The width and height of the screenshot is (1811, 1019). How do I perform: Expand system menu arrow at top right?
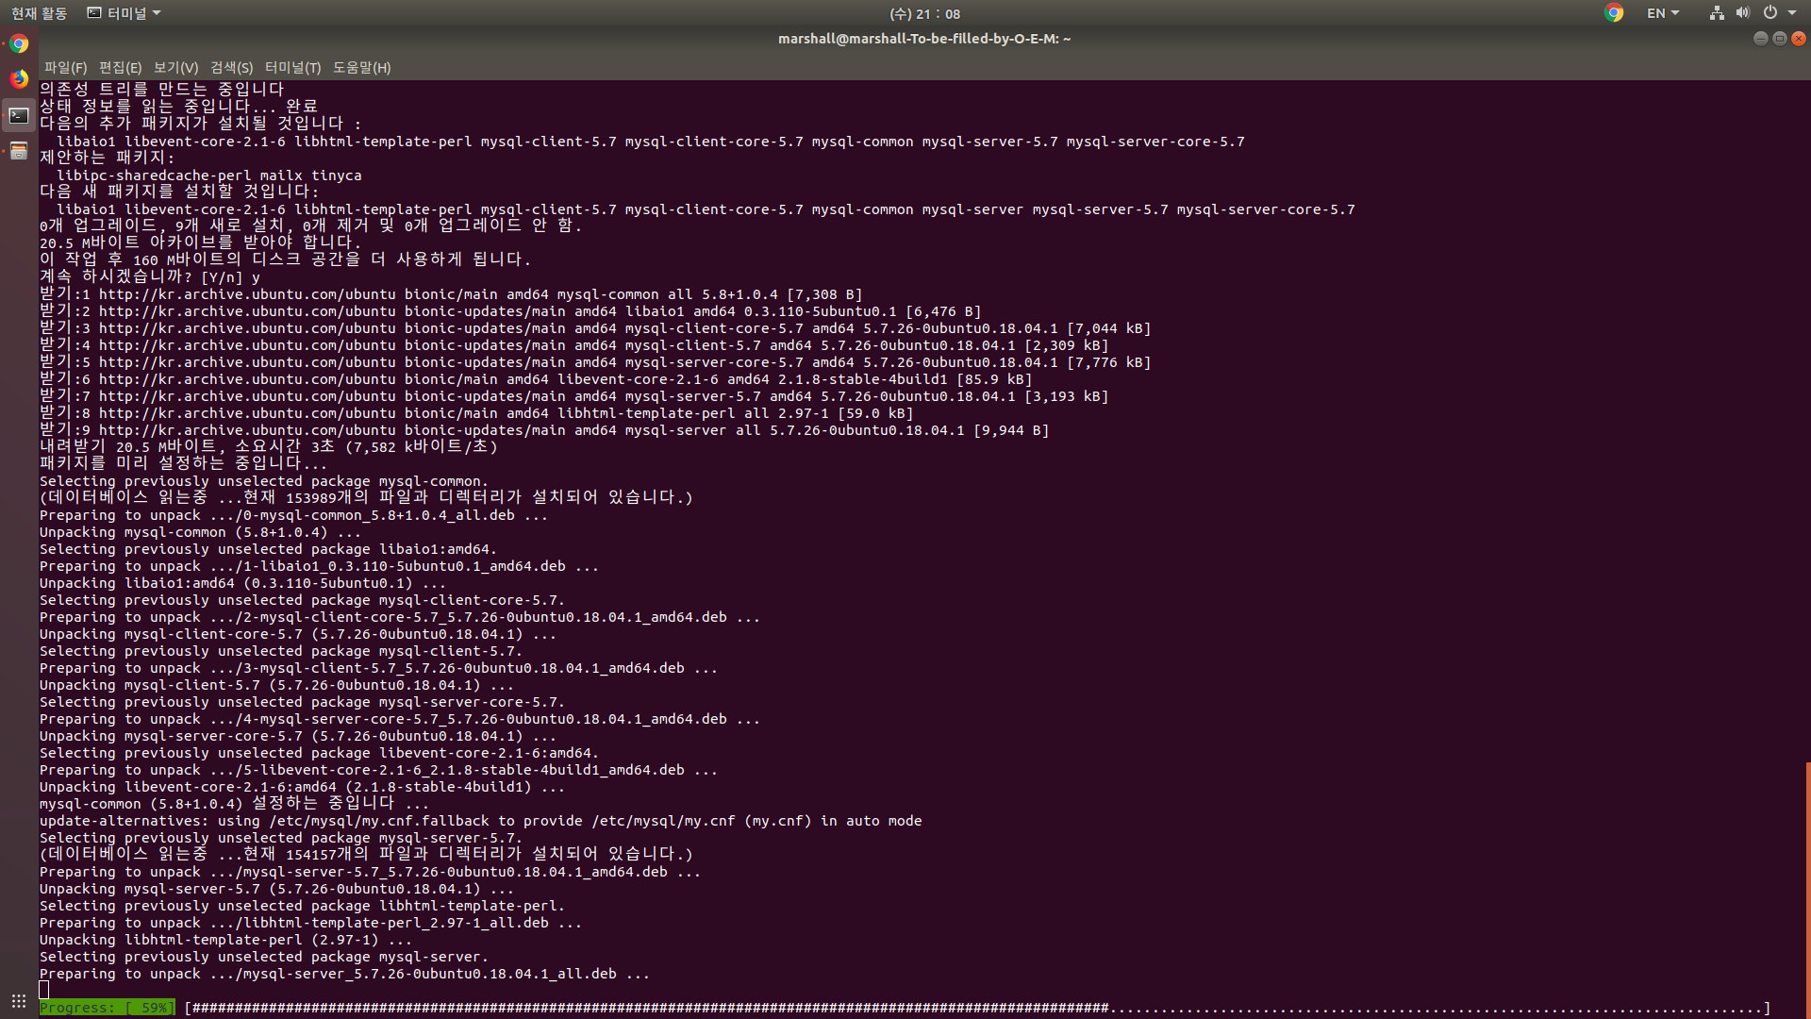point(1792,13)
